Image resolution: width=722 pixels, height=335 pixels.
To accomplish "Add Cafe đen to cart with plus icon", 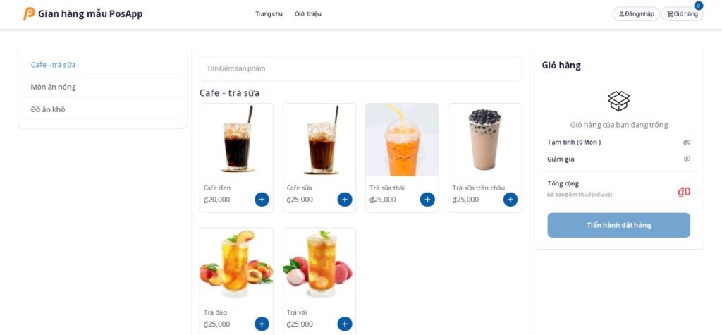I will pyautogui.click(x=262, y=200).
